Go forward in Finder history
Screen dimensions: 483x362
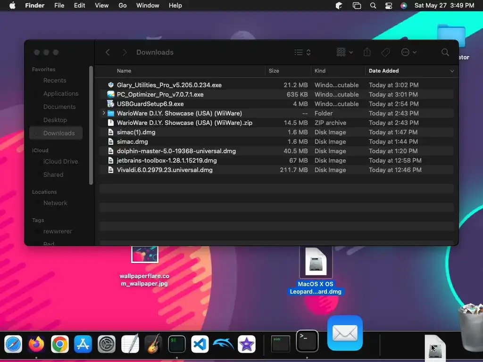tap(125, 52)
